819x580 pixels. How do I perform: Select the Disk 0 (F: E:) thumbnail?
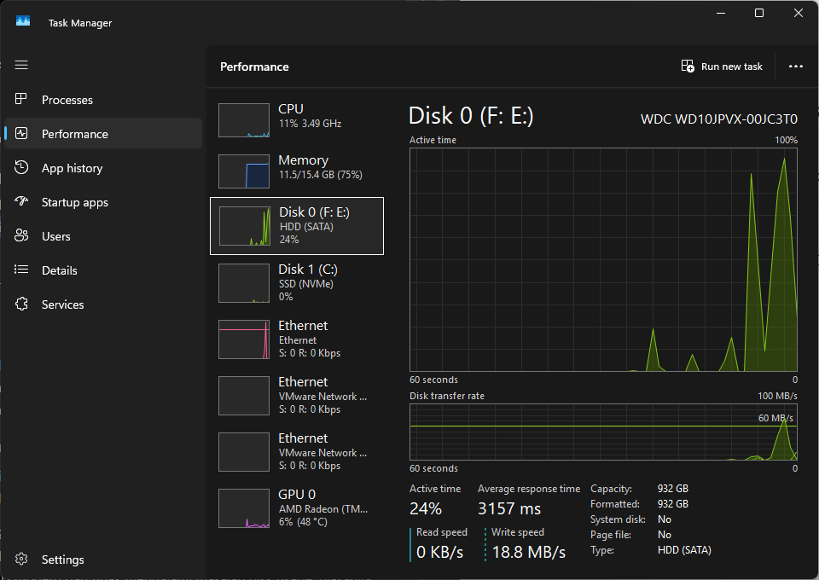pos(245,226)
